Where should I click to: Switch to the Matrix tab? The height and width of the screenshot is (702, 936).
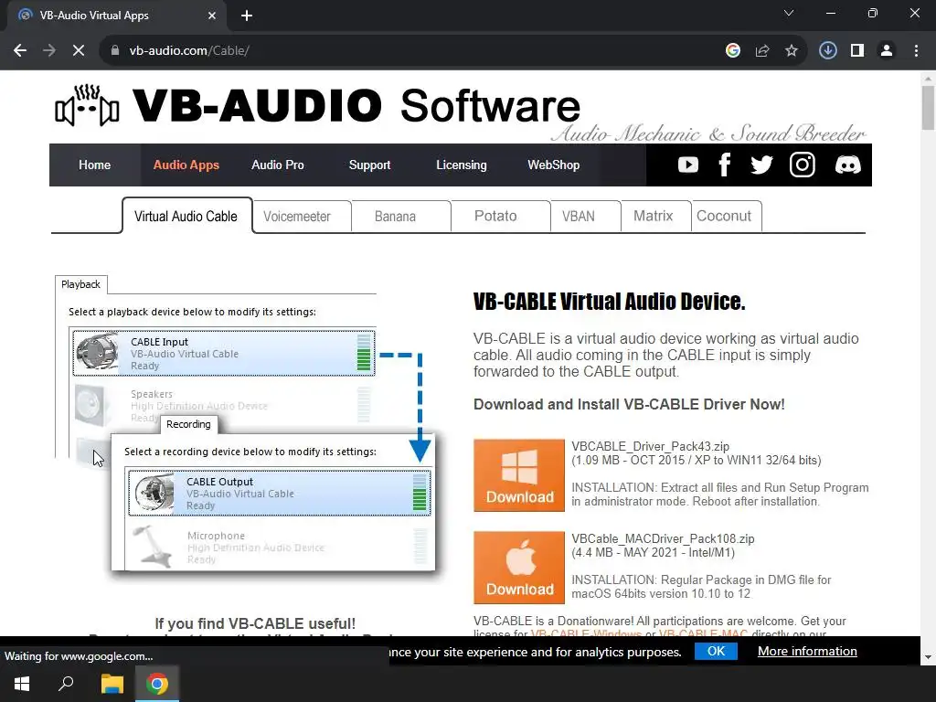(x=656, y=217)
